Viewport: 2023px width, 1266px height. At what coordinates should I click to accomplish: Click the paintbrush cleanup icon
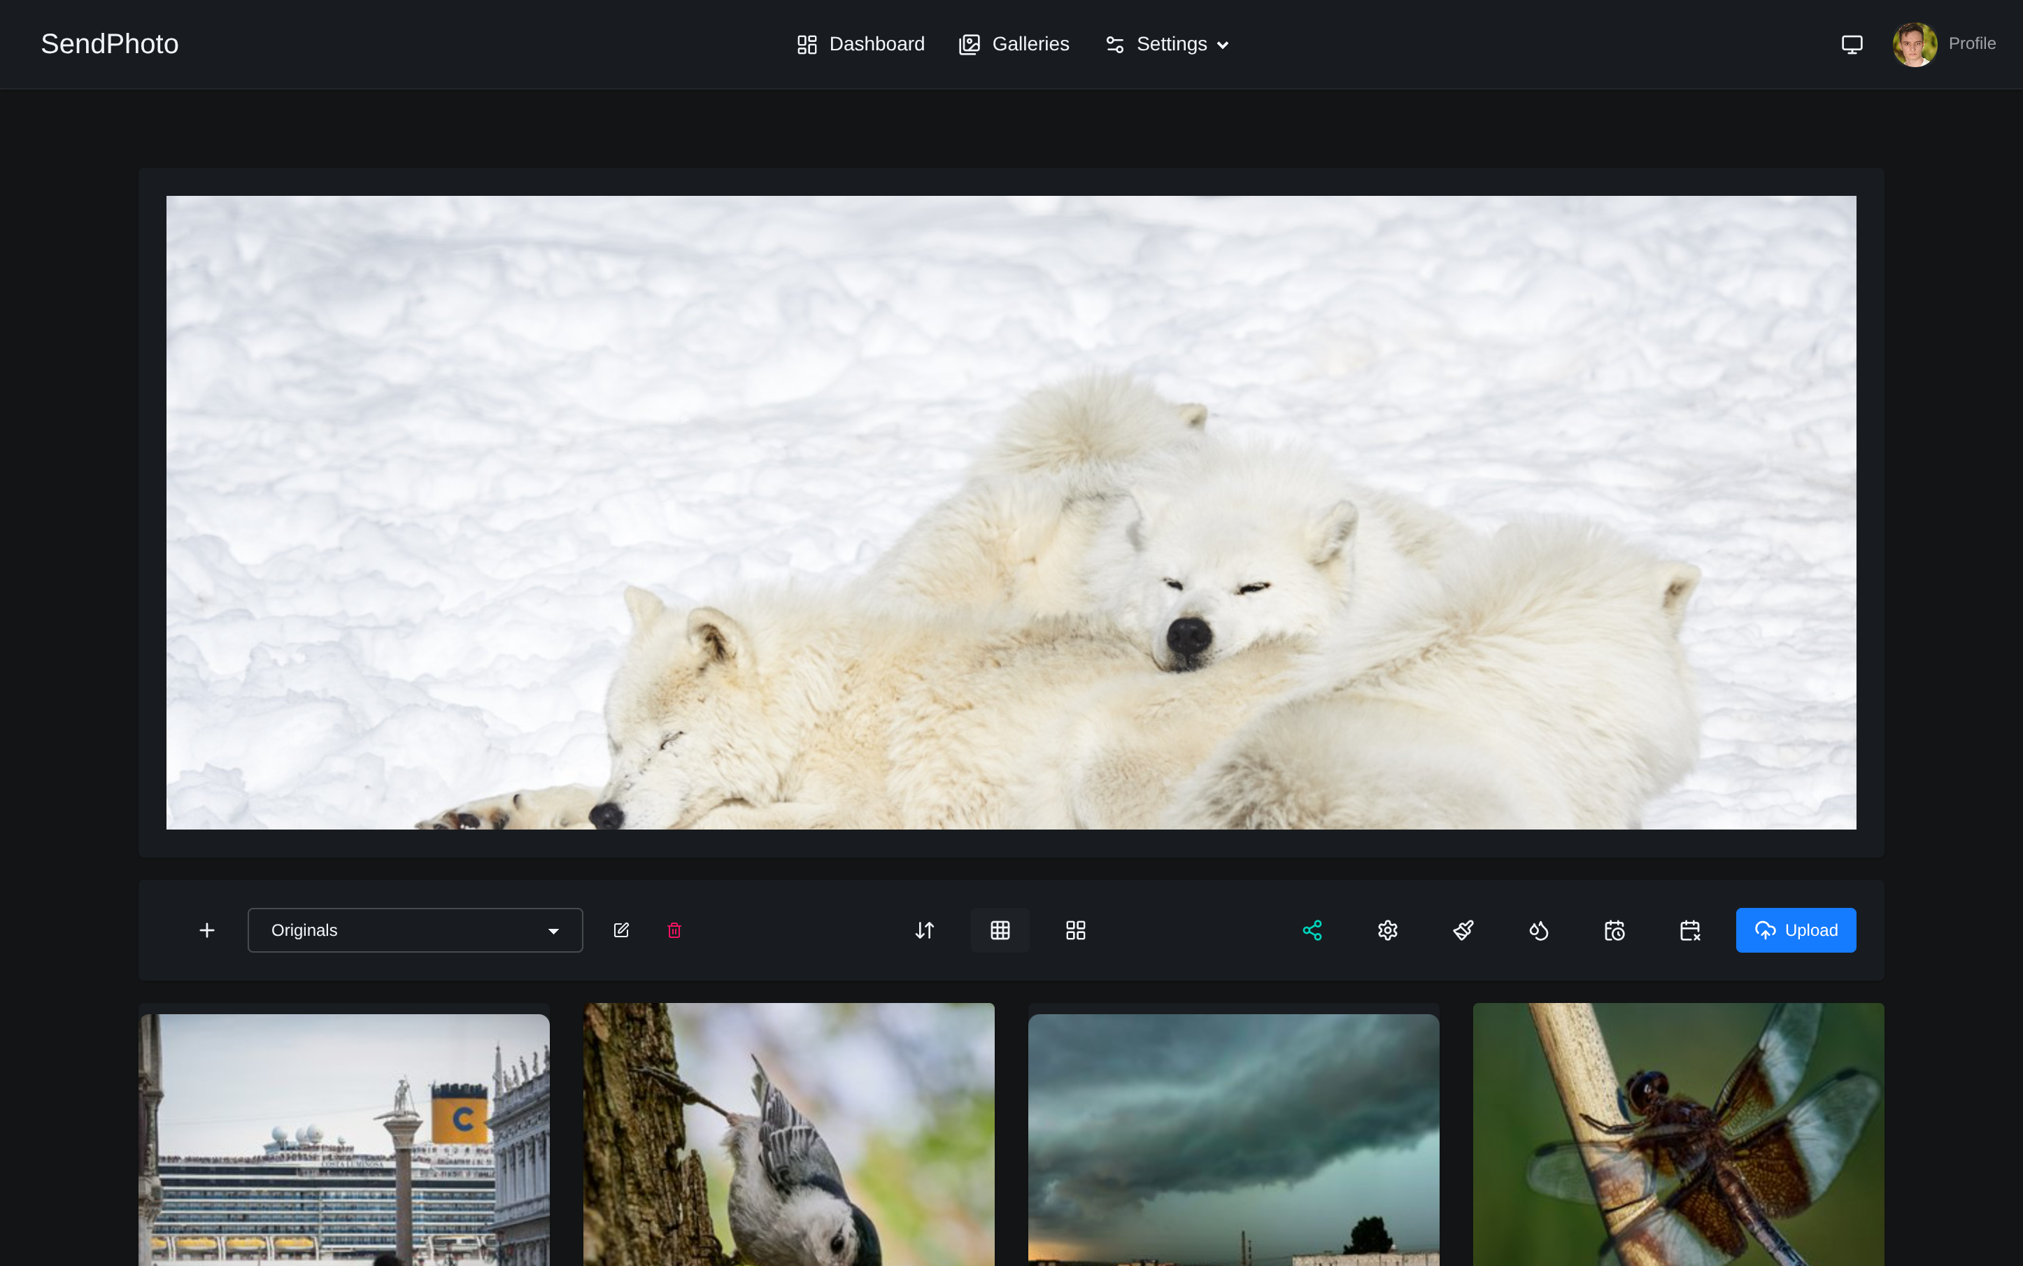pos(1463,930)
